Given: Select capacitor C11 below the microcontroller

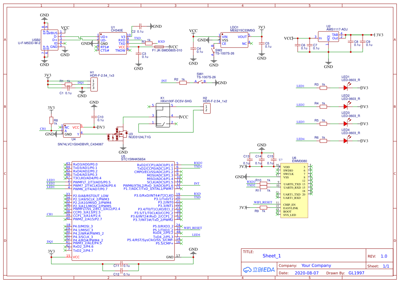Looking at the screenshot, I should (121, 264).
